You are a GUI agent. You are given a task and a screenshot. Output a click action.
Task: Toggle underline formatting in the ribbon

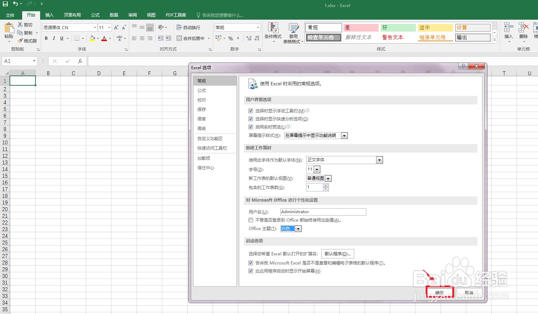[62, 38]
